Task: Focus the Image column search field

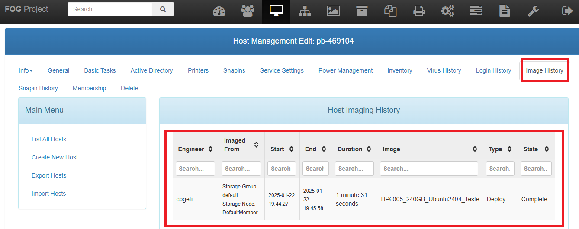Action: point(429,169)
